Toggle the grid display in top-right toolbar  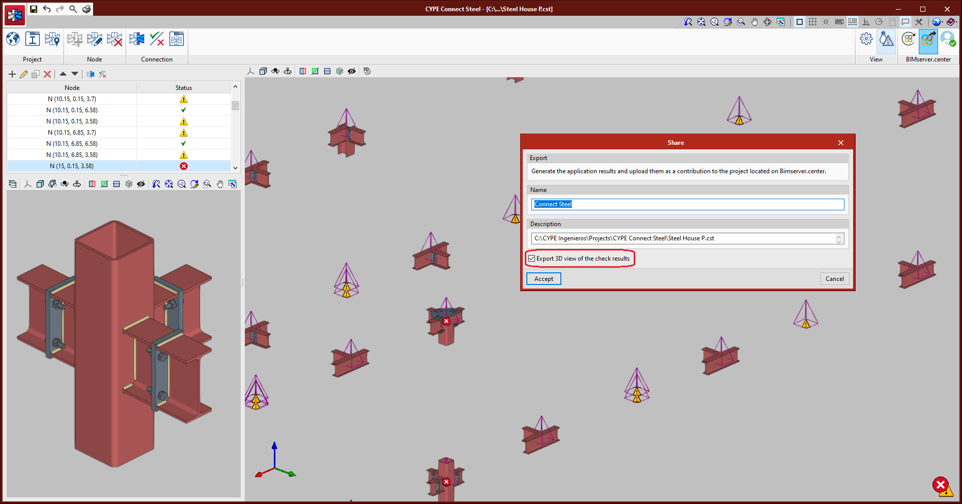[813, 22]
